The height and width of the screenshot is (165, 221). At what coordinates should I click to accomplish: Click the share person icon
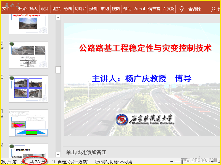tap(214, 9)
